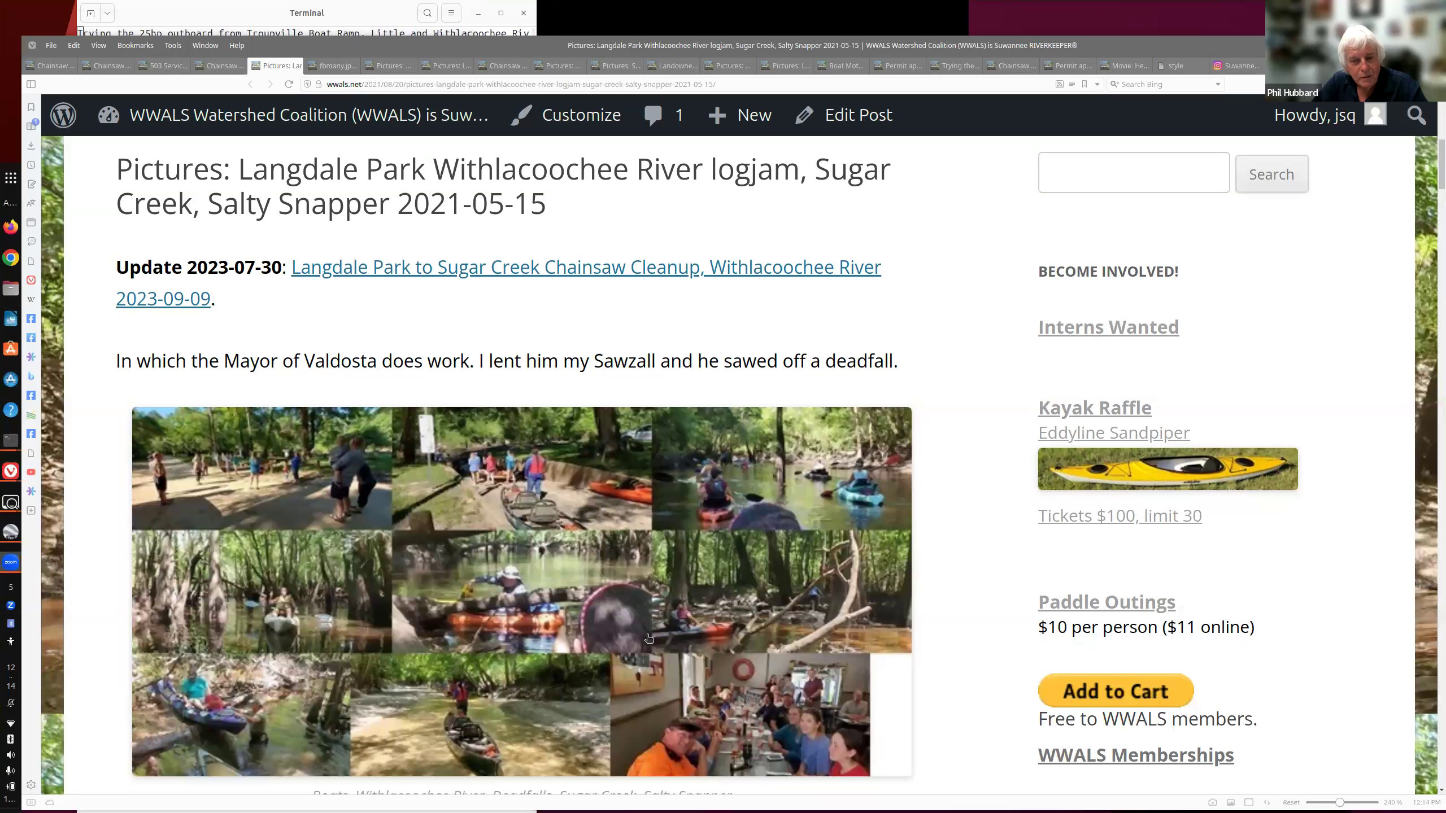Switch search engine via magnifier dropdown
Image resolution: width=1446 pixels, height=813 pixels.
[1114, 84]
